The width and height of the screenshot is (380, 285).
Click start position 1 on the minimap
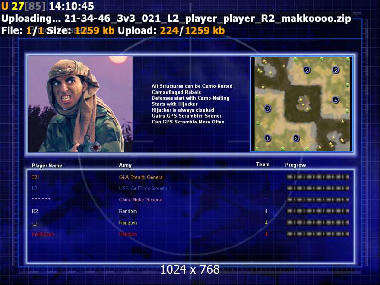click(x=267, y=138)
